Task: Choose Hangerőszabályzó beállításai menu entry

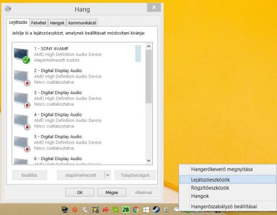Action: 228,206
